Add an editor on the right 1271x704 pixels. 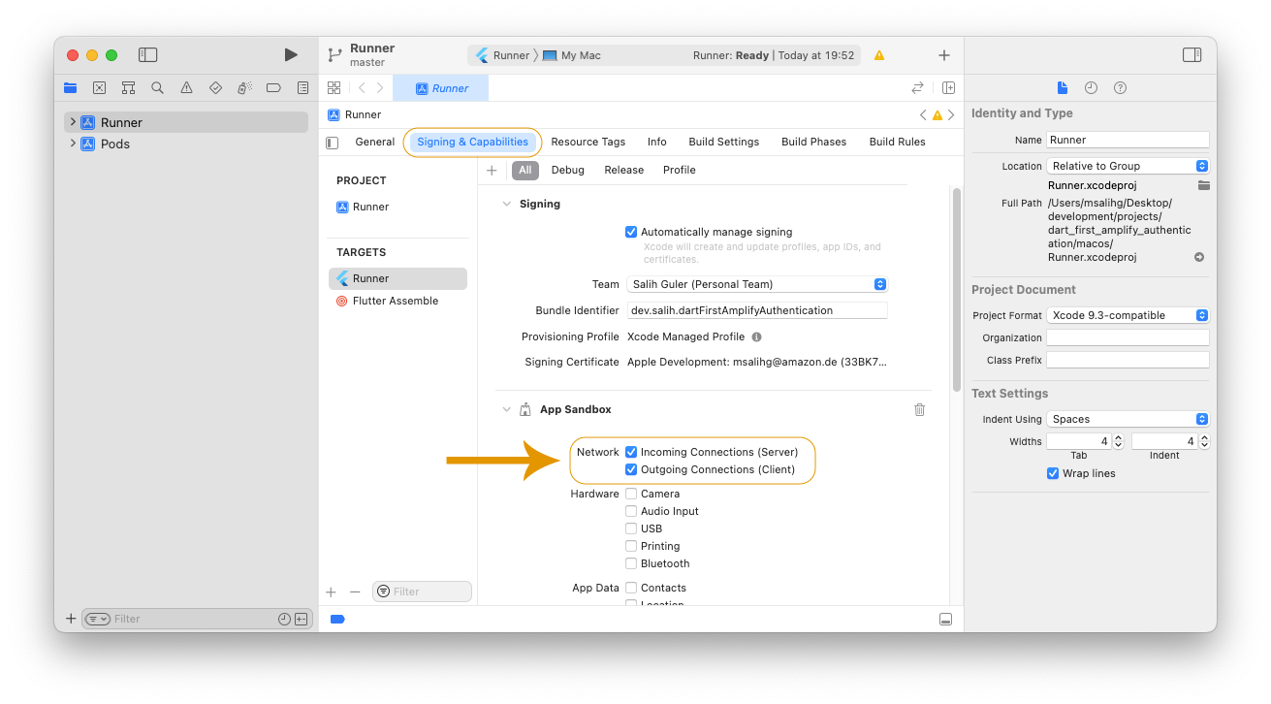click(x=948, y=87)
